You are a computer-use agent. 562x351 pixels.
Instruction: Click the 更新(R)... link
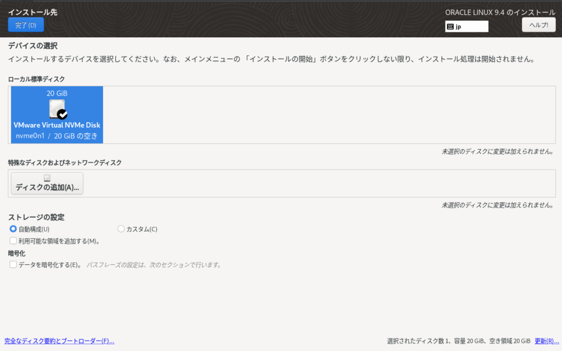coord(547,341)
